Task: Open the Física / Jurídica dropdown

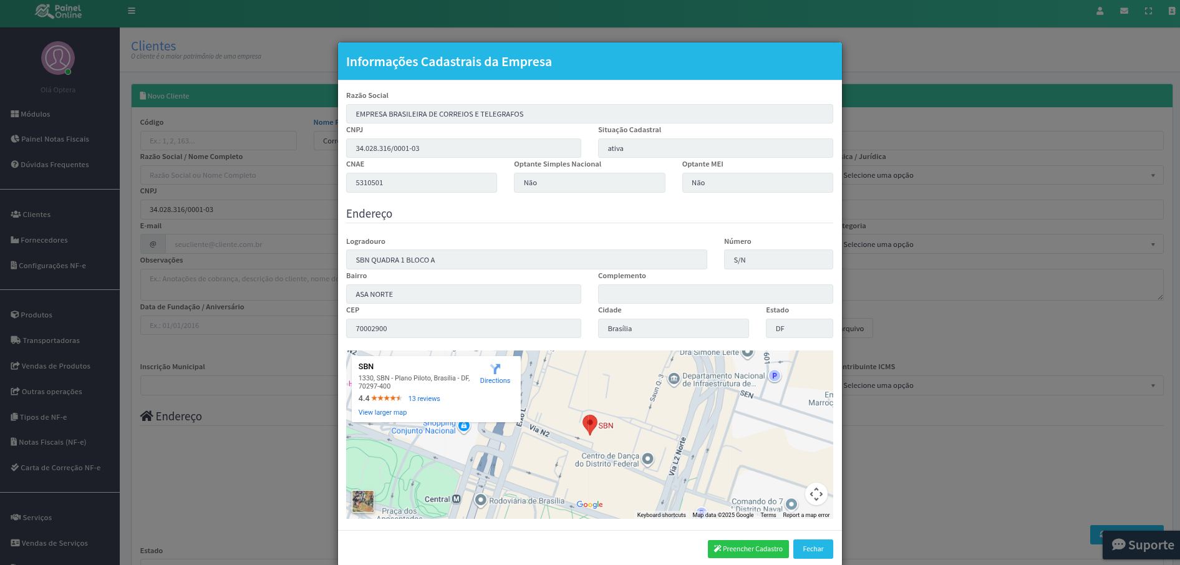Action: (x=1002, y=175)
